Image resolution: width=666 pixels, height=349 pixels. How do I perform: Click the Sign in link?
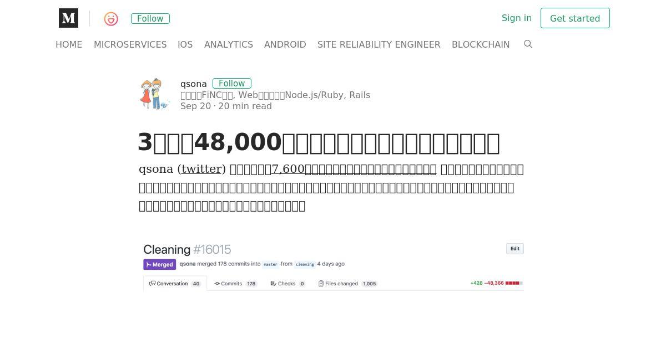tap(517, 18)
